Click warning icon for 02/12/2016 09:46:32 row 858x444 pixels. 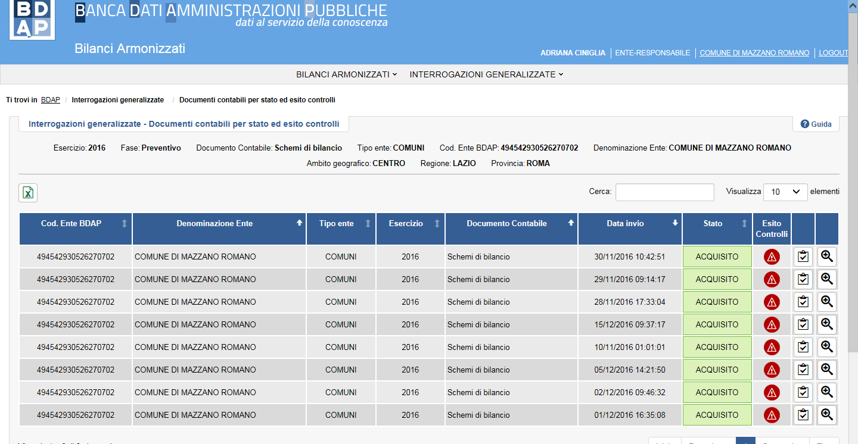[772, 393]
